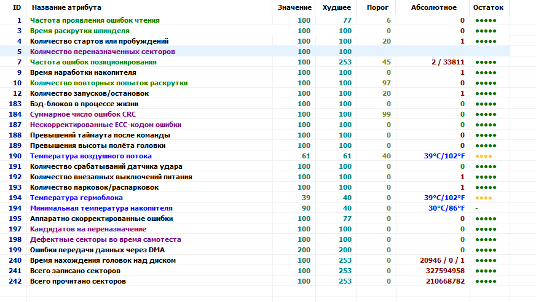
Task: Select 'Температура воздушного потока' row
Action: (254, 156)
